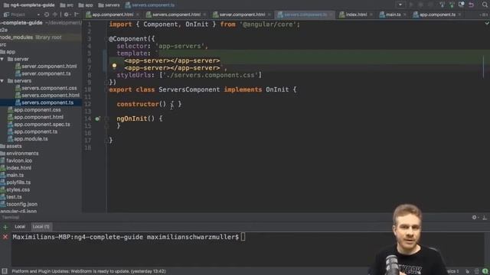Open the run configuration dropdown arrow
Image resolution: width=490 pixels, height=275 pixels.
(400, 5)
